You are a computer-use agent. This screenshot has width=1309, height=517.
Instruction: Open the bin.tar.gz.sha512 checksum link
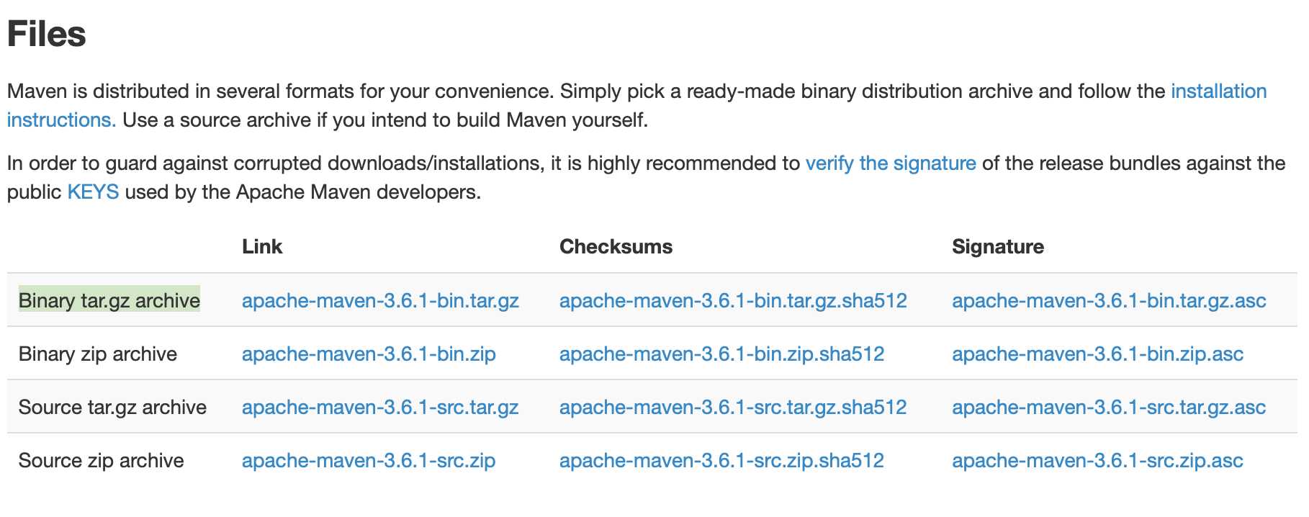click(733, 300)
